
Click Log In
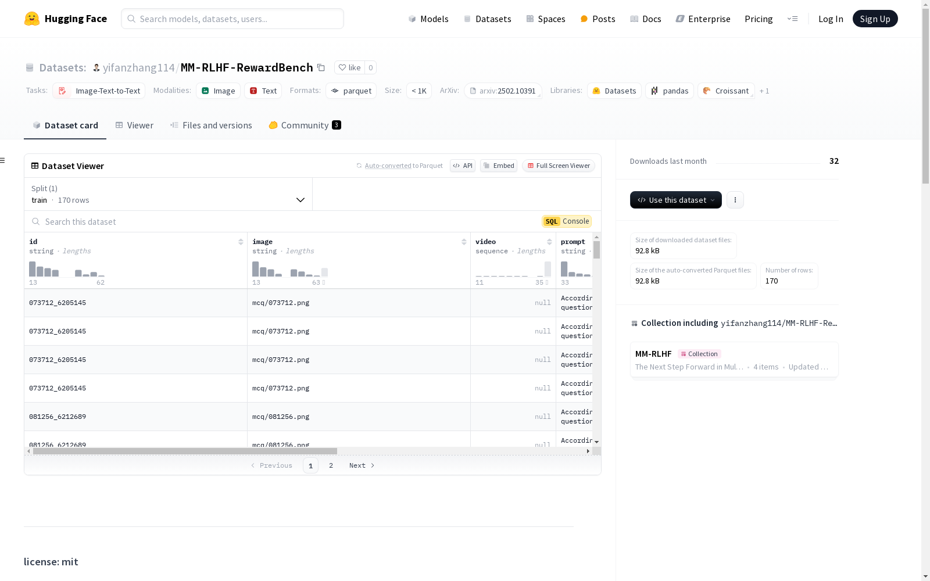click(x=831, y=19)
